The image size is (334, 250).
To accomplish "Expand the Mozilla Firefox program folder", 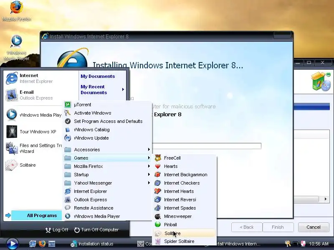I will pos(108,166).
